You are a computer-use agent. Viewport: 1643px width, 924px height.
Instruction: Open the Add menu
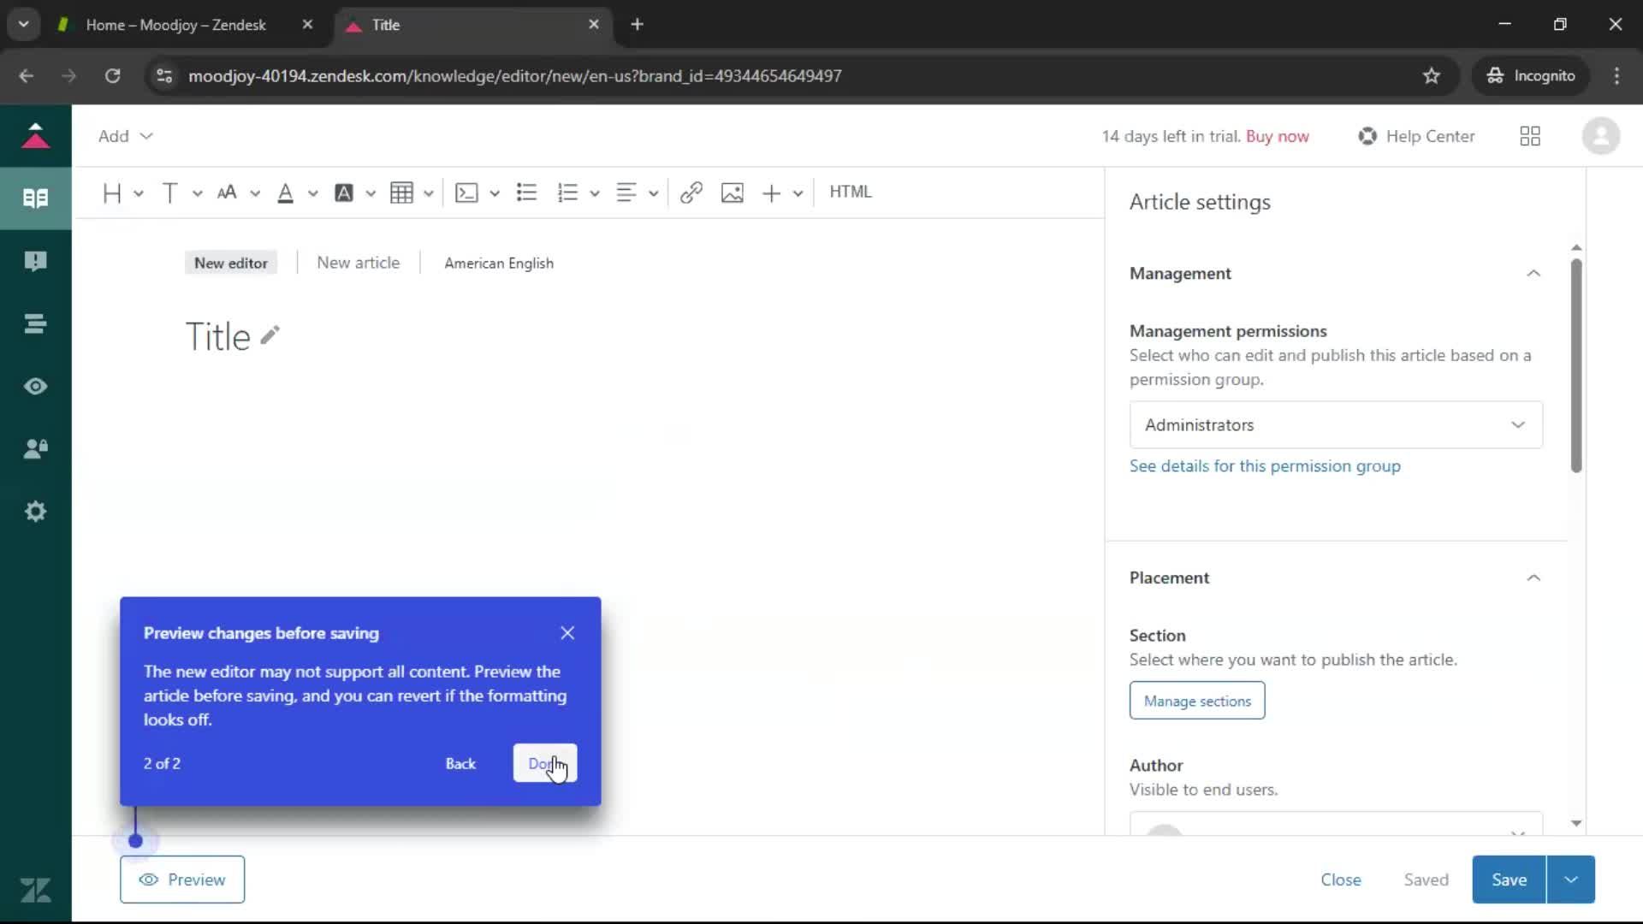[125, 136]
